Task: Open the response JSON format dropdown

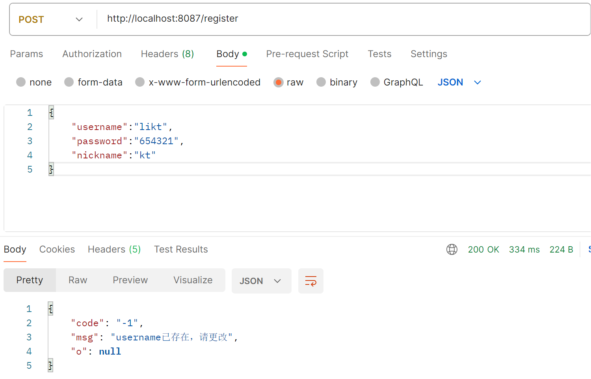Action: pos(261,281)
